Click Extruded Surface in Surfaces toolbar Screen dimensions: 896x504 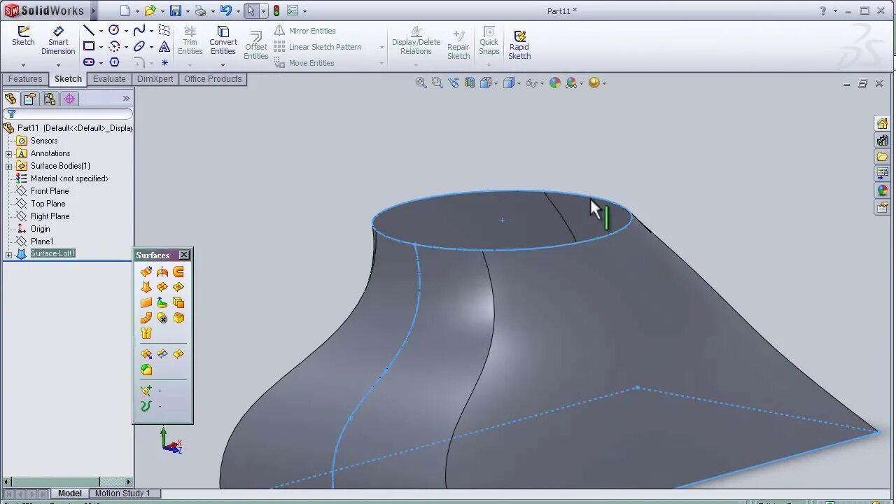tap(146, 272)
